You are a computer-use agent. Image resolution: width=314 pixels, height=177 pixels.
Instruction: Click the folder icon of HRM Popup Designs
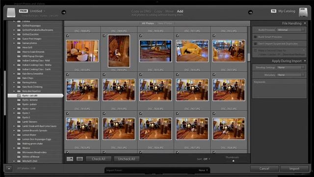click(x=19, y=56)
